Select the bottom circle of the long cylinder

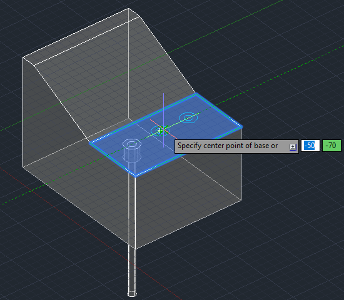[x=132, y=294]
